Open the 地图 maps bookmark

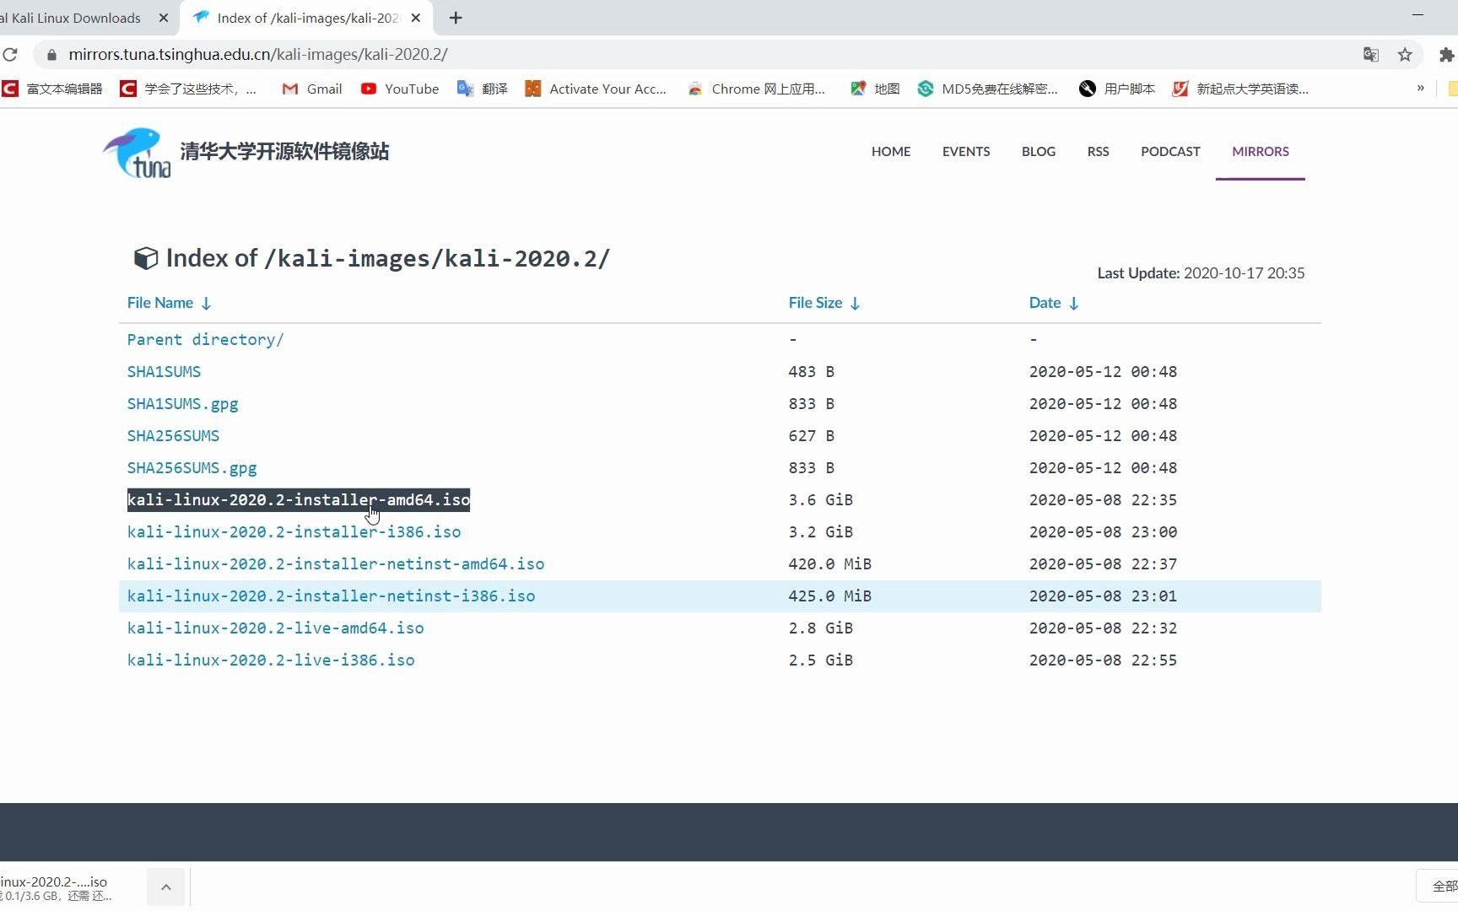coord(875,89)
